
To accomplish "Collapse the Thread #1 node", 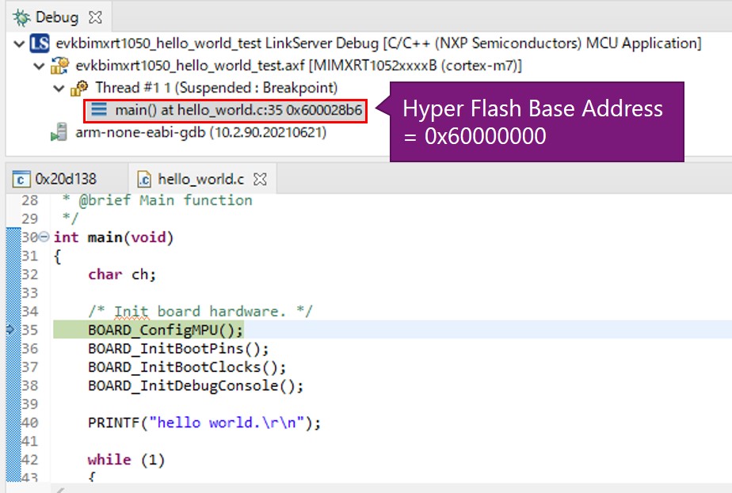I will (x=59, y=88).
